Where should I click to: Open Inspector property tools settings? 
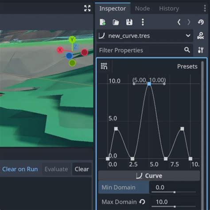201,50
